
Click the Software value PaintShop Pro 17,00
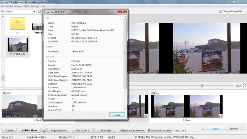(82, 84)
